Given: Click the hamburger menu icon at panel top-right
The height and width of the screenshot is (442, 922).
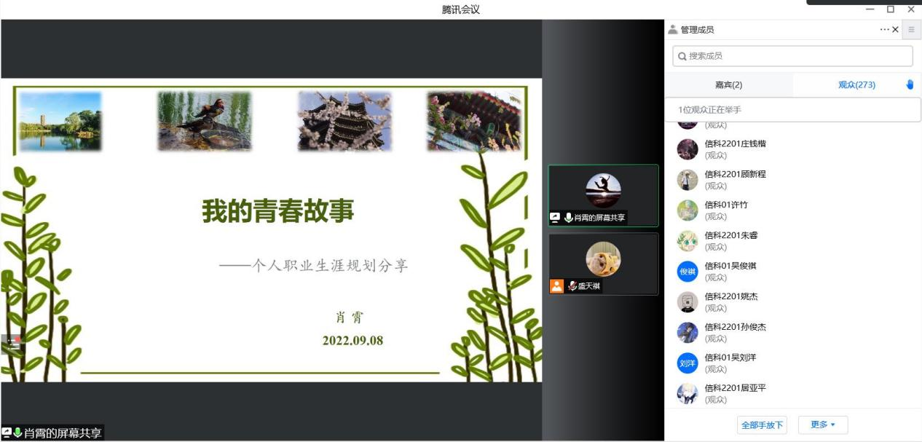Looking at the screenshot, I should tap(911, 29).
